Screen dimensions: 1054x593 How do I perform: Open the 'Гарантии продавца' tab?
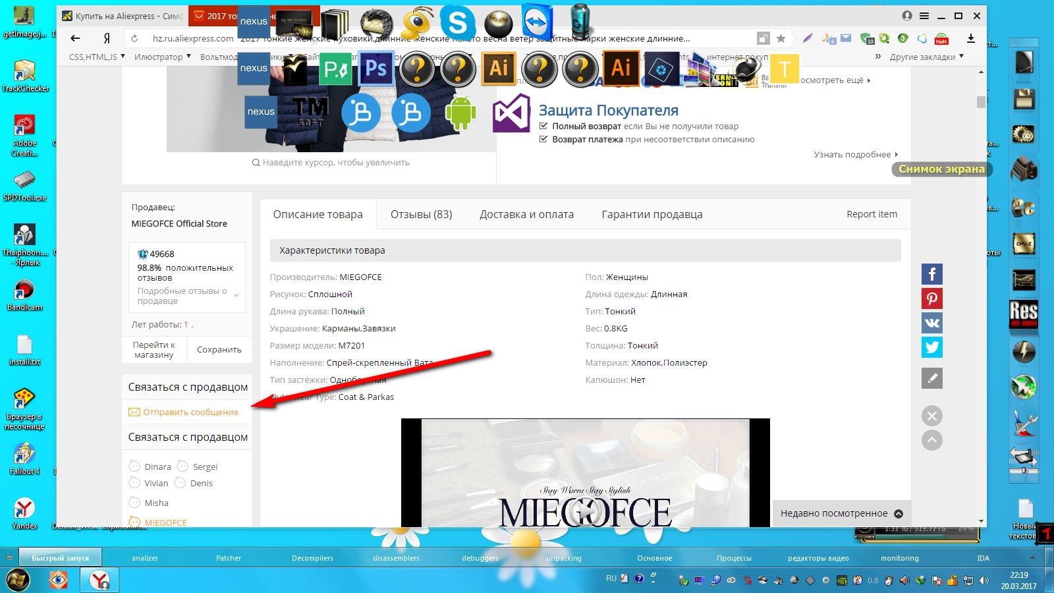(x=652, y=214)
